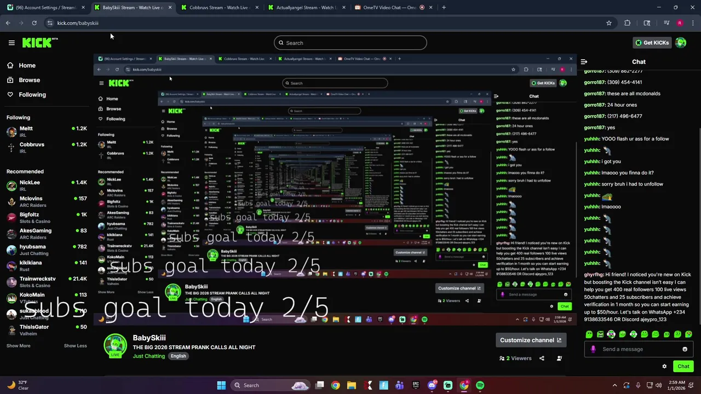Open ThisIsGator Valheim channel
The image size is (701, 394).
pos(47,329)
